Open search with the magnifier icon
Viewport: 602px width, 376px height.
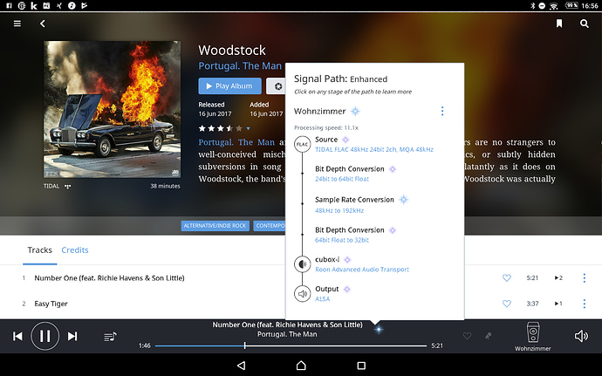pos(584,24)
